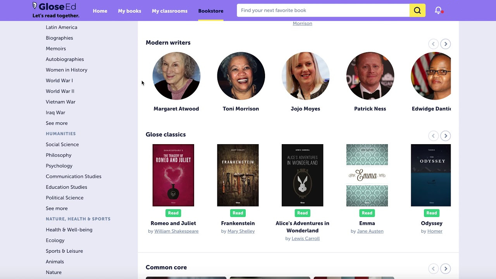Select Sports & Leisure category
Image resolution: width=496 pixels, height=279 pixels.
pyautogui.click(x=64, y=251)
